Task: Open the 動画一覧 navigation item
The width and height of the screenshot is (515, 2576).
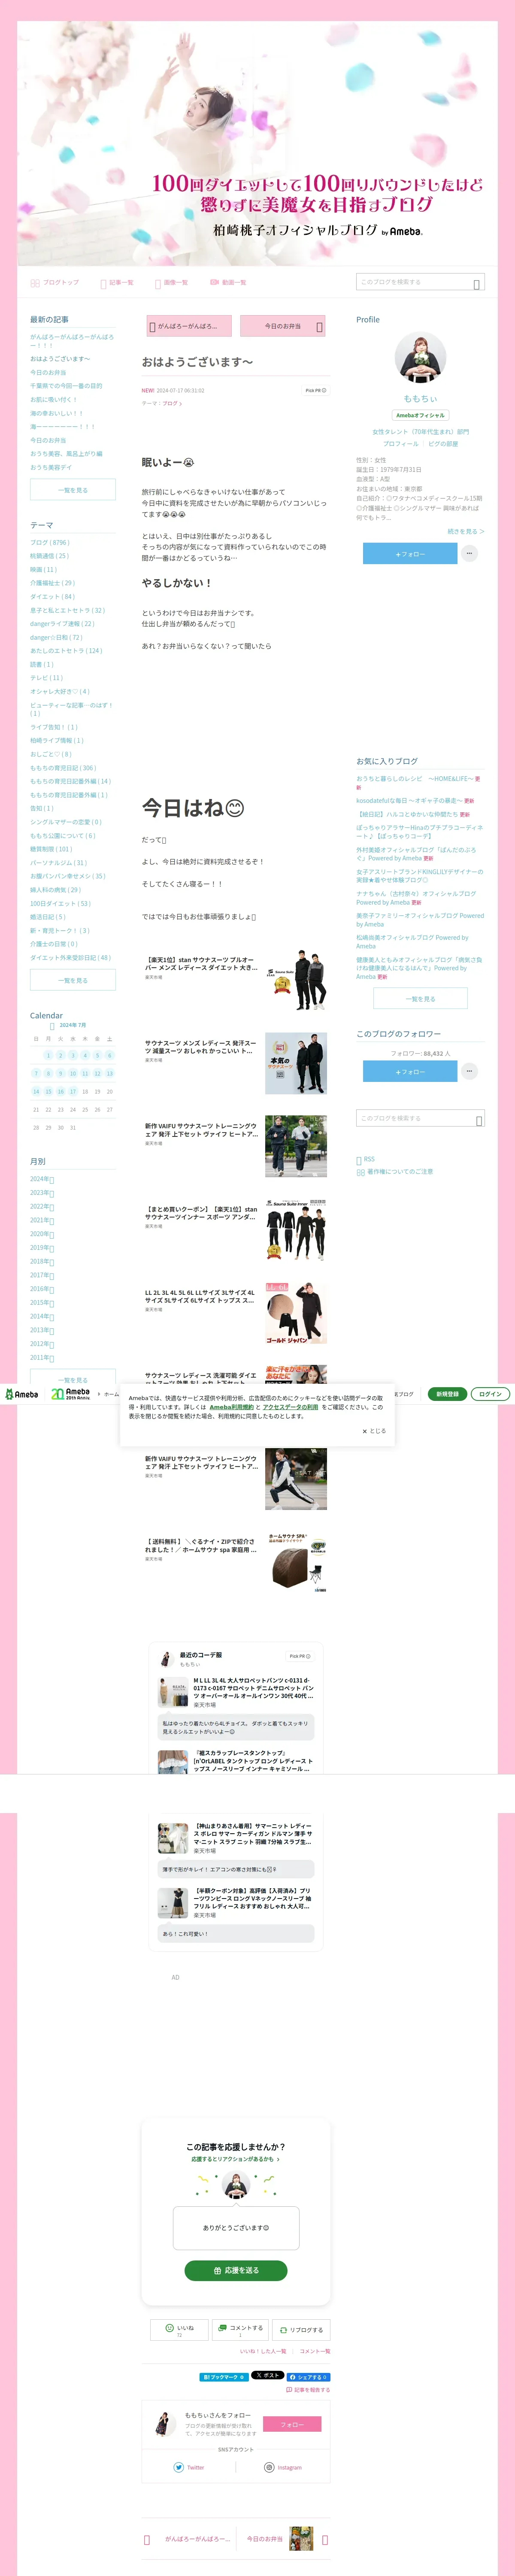Action: (228, 283)
